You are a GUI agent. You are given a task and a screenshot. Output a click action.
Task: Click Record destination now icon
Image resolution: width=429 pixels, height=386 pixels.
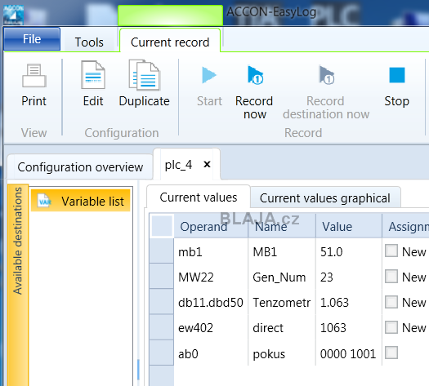pos(326,75)
